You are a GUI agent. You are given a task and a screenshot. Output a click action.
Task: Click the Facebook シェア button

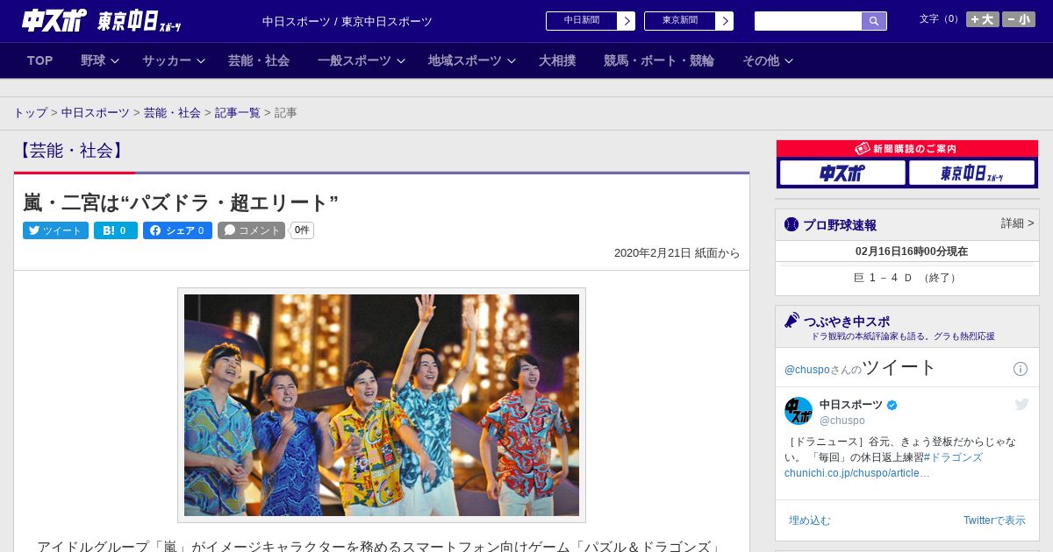pyautogui.click(x=177, y=230)
